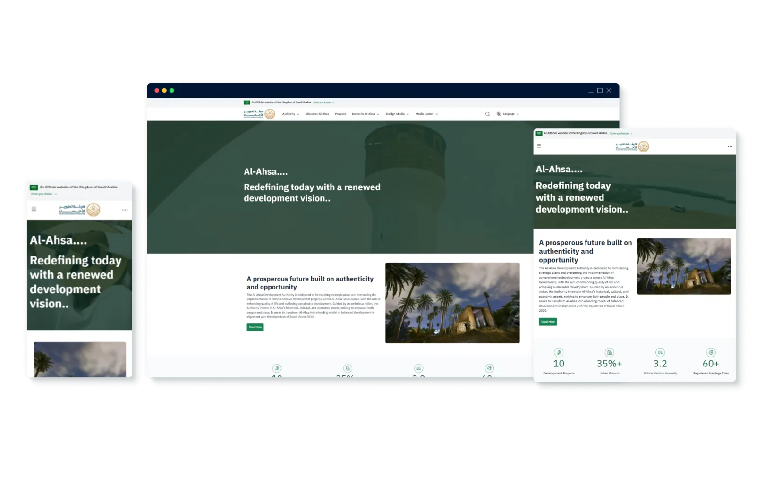Viewport: 765px width, 485px height.
Task: Expand the Design Studio dropdown
Action: (397, 114)
